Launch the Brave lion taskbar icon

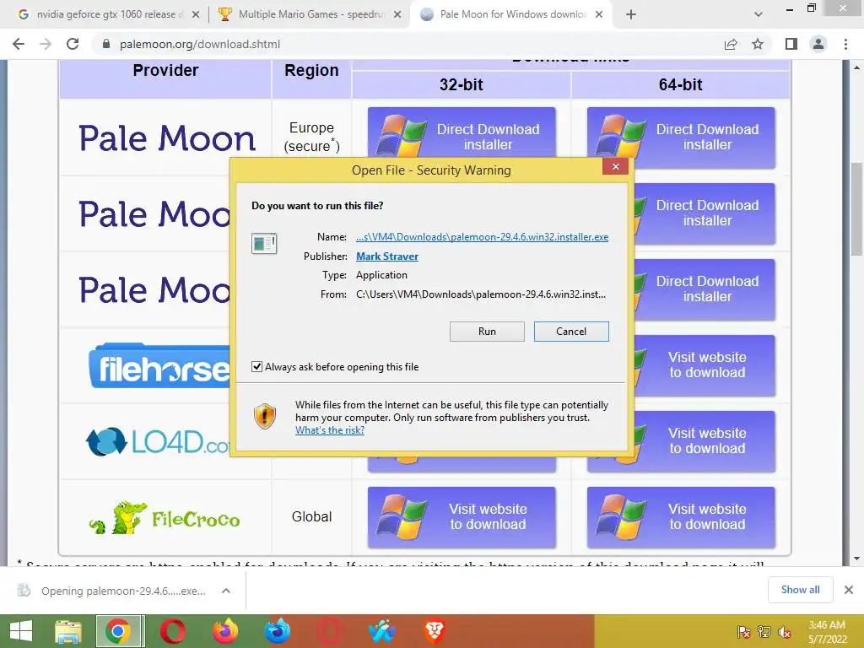435,631
